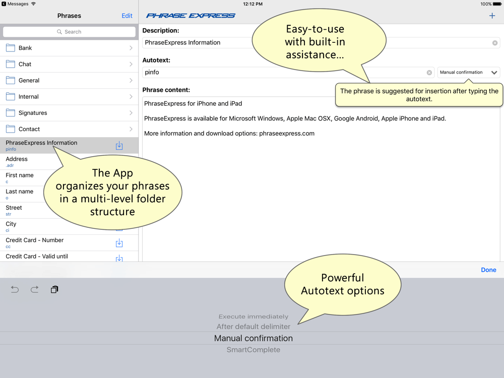Viewport: 504px width, 378px height.
Task: Expand the Signatures folder chevron
Action: pos(131,113)
